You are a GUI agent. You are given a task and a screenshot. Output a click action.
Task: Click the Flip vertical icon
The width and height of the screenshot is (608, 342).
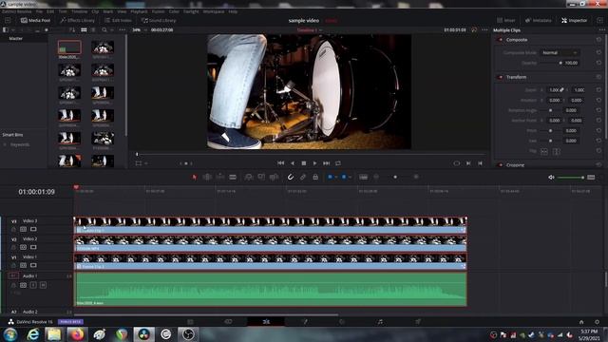(557, 152)
